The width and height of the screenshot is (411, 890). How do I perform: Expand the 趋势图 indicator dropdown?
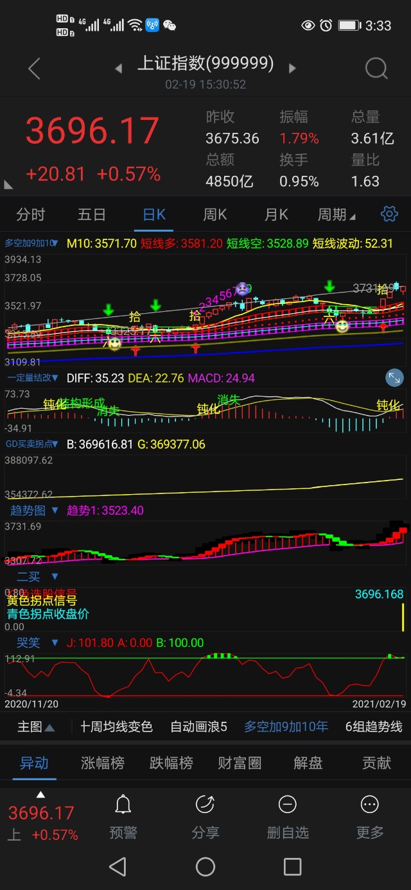pos(55,511)
